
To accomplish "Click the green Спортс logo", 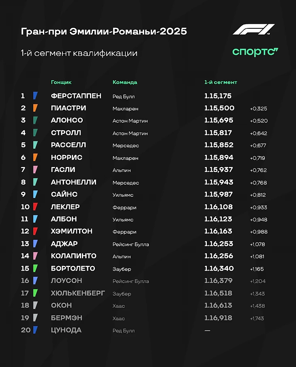I will [x=255, y=52].
